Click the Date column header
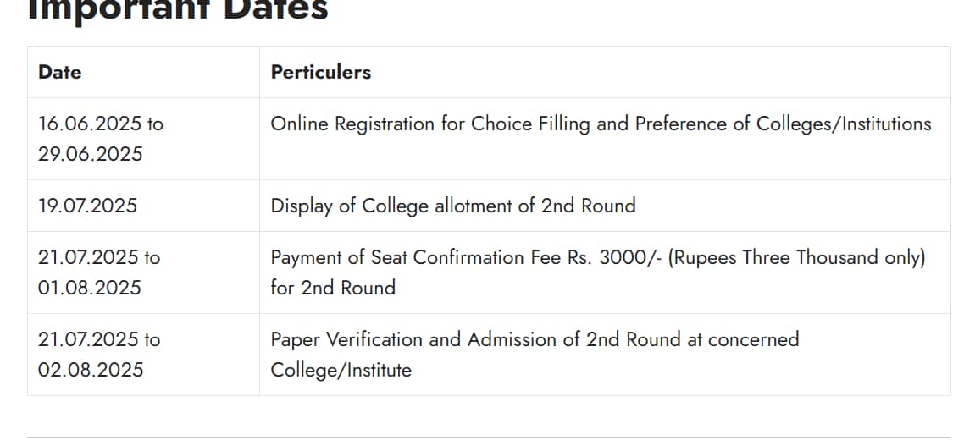Viewport: 964px width, 440px height. [x=59, y=72]
